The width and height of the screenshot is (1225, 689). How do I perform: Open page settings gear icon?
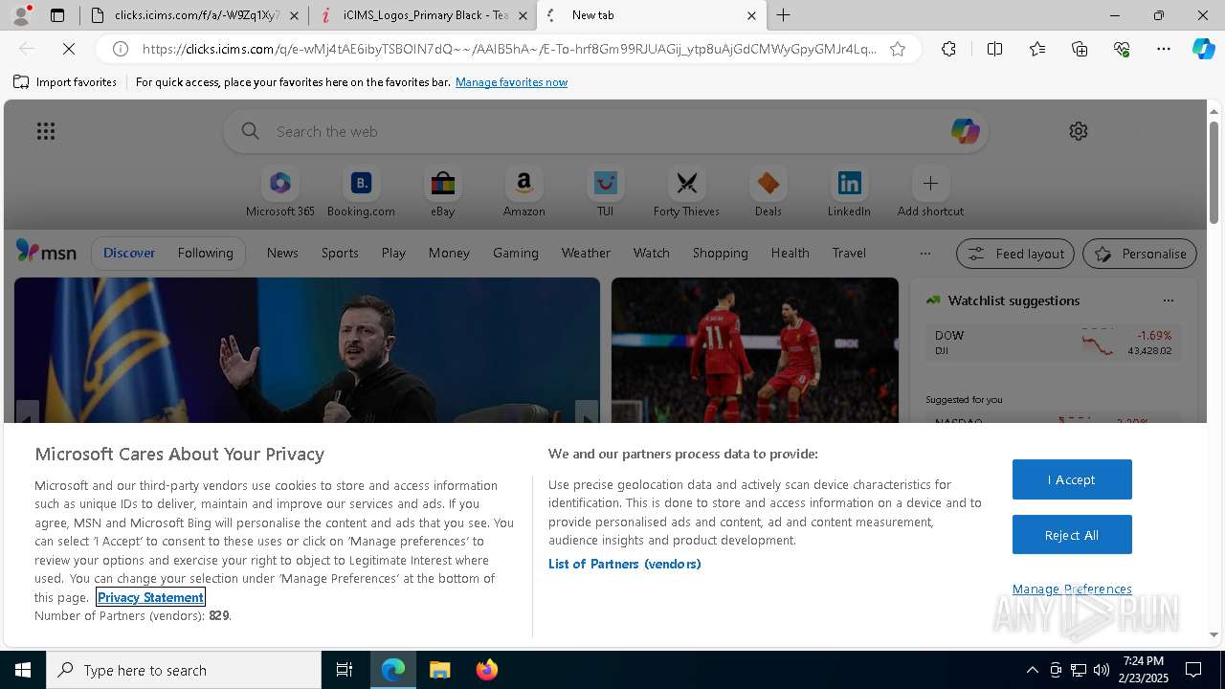[1079, 131]
